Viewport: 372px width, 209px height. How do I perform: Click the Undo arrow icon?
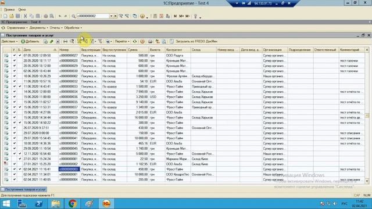click(60, 16)
